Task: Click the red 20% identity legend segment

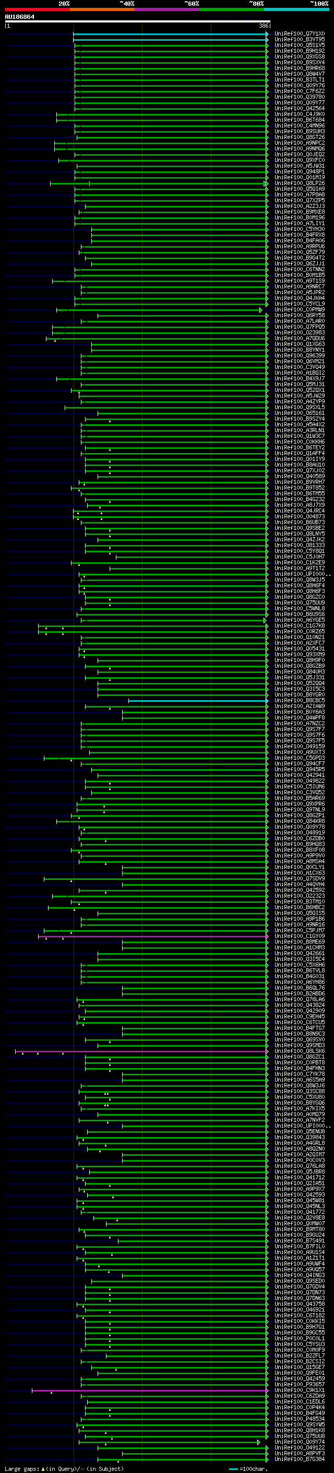Action: pyautogui.click(x=38, y=9)
